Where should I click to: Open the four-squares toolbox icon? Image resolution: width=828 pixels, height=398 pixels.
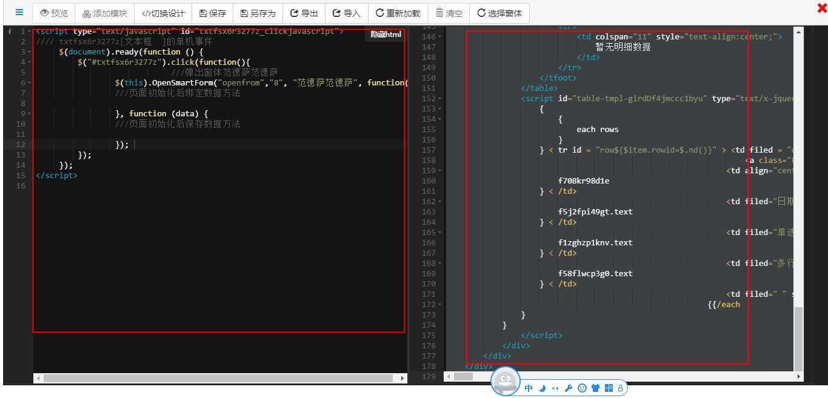609,388
